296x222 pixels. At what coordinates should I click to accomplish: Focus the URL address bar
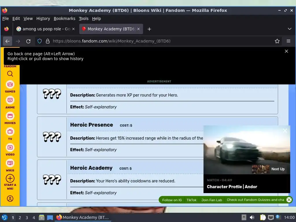pyautogui.click(x=159, y=41)
